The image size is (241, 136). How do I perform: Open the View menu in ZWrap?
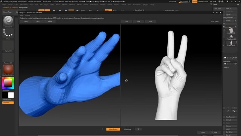pos(21,15)
